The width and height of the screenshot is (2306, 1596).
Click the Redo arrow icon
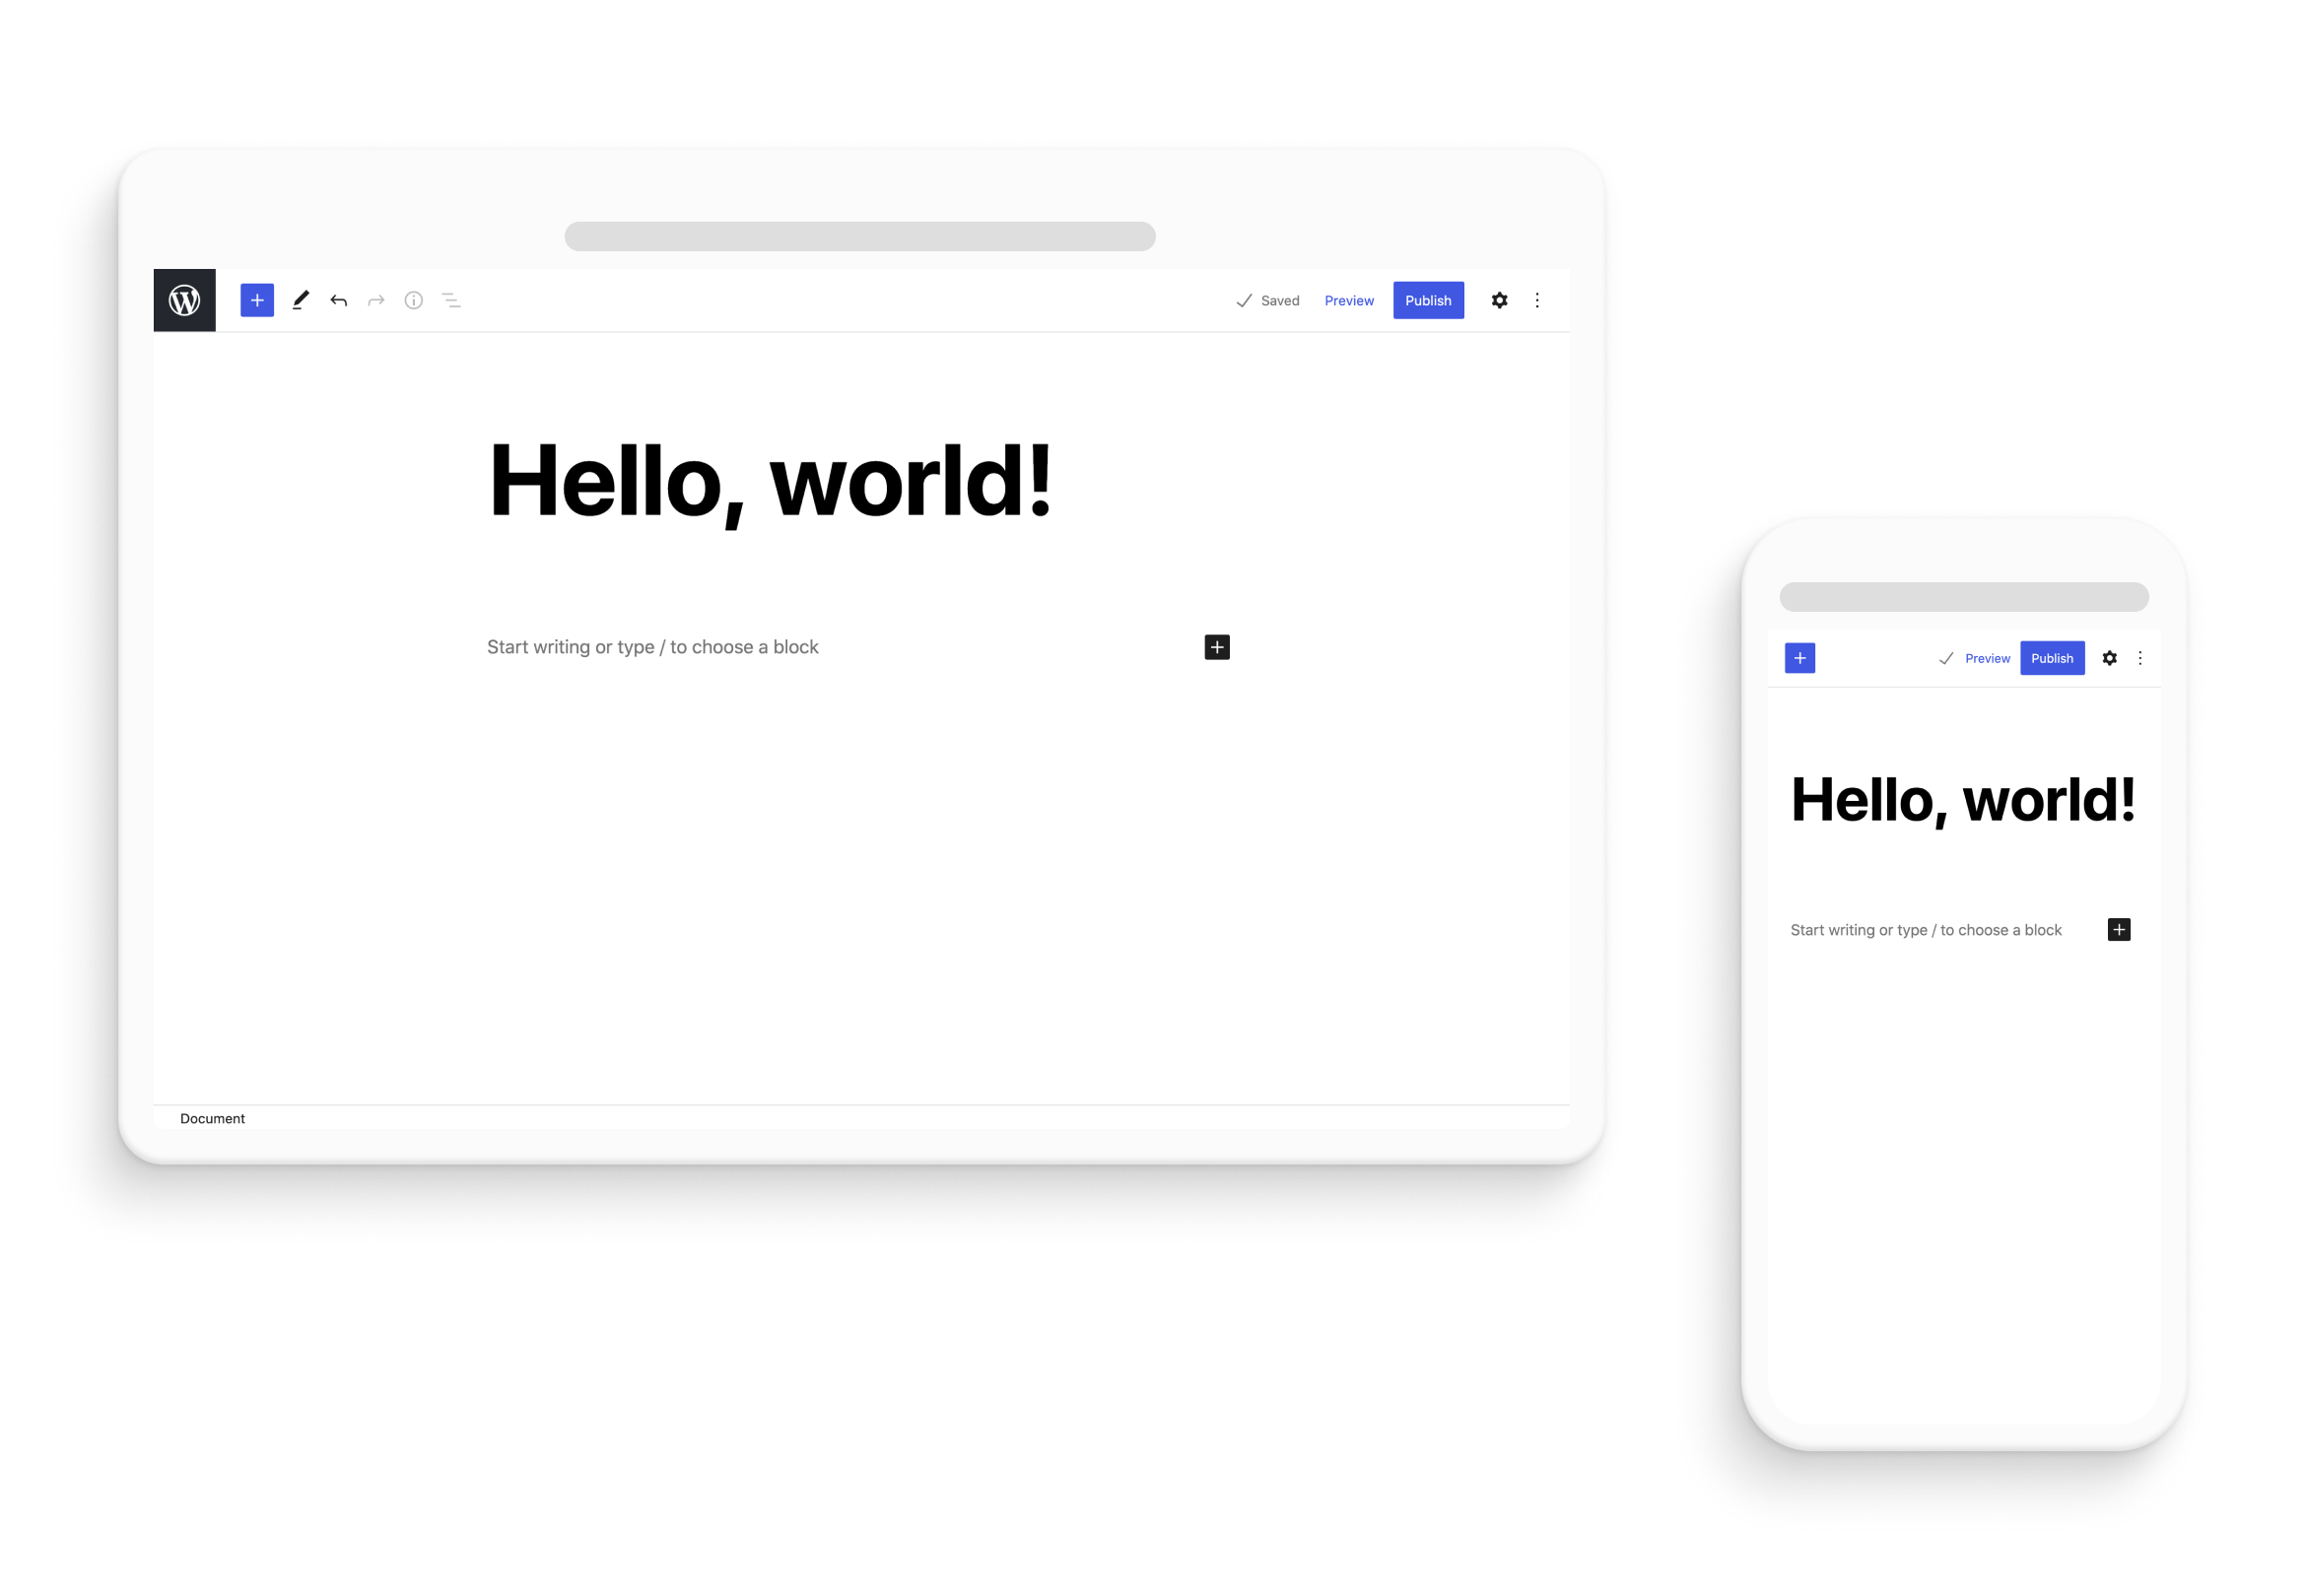(376, 299)
